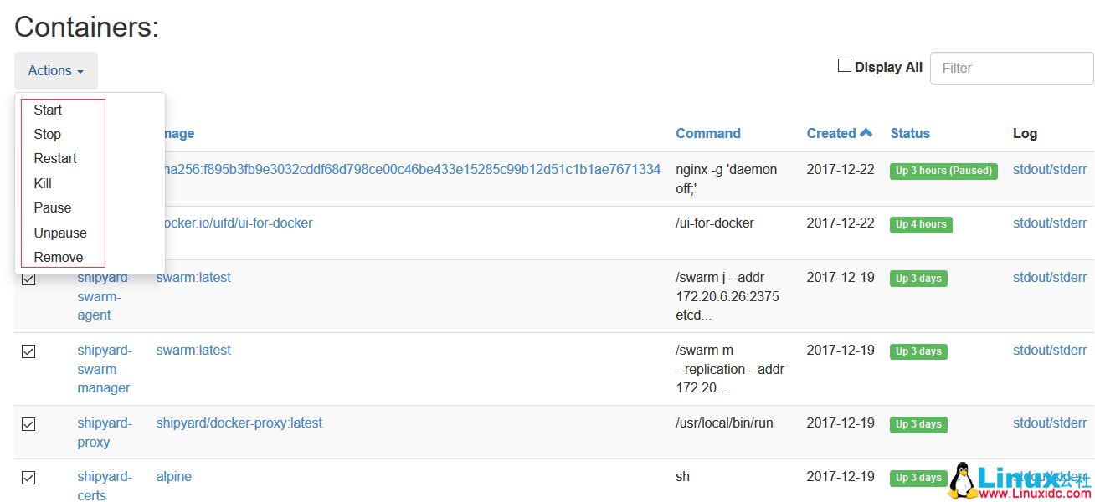
Task: Select Start from the Actions menu
Action: 47,110
